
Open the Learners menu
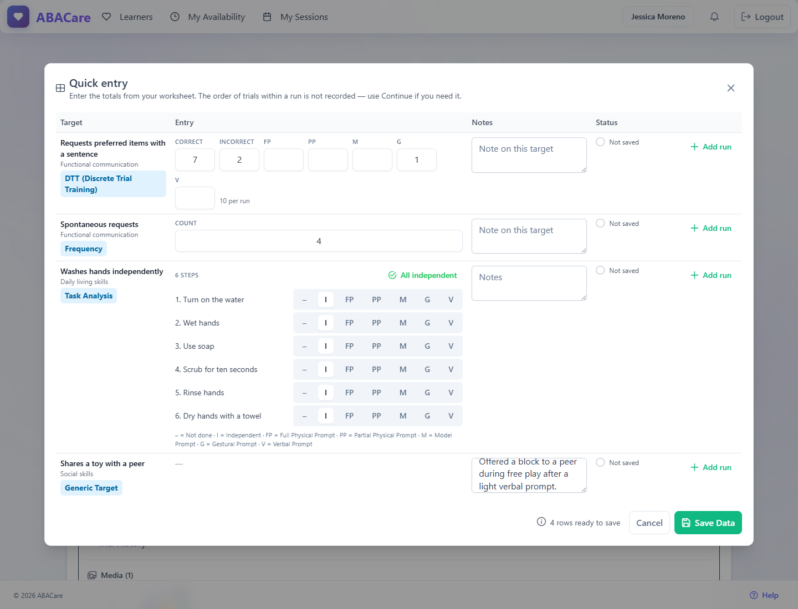pos(127,17)
